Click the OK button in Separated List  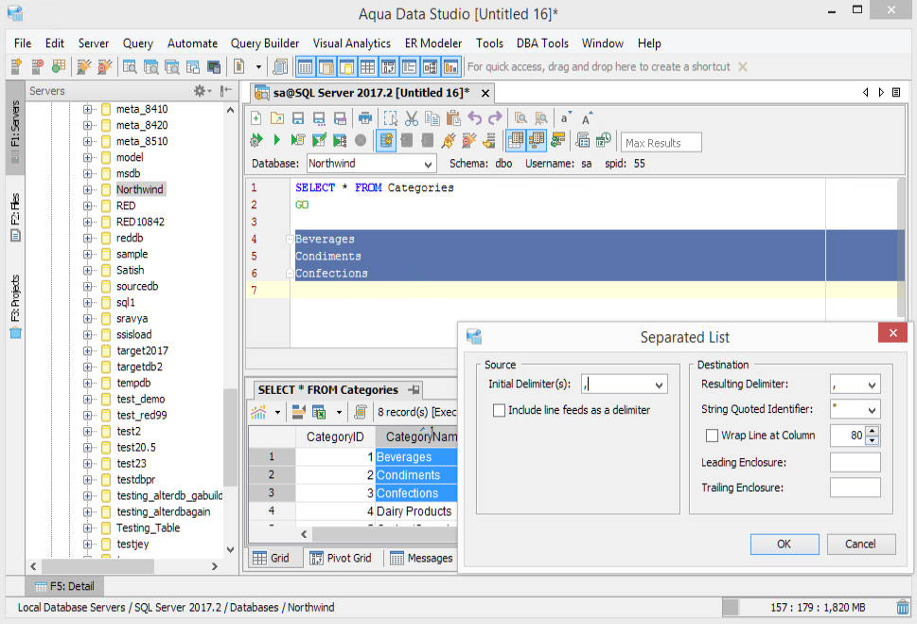coord(784,544)
